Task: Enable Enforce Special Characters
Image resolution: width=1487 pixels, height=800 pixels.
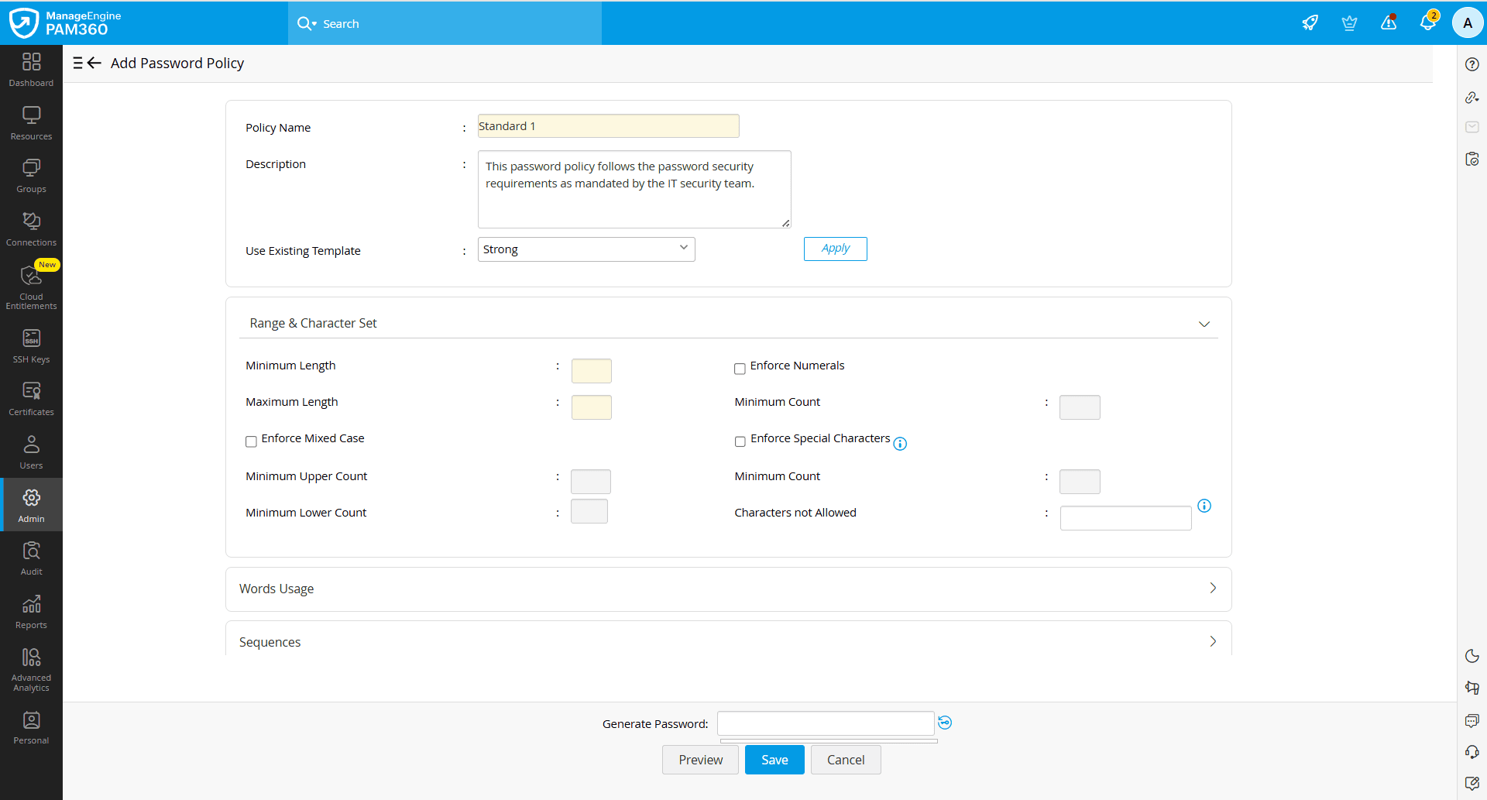Action: tap(740, 441)
